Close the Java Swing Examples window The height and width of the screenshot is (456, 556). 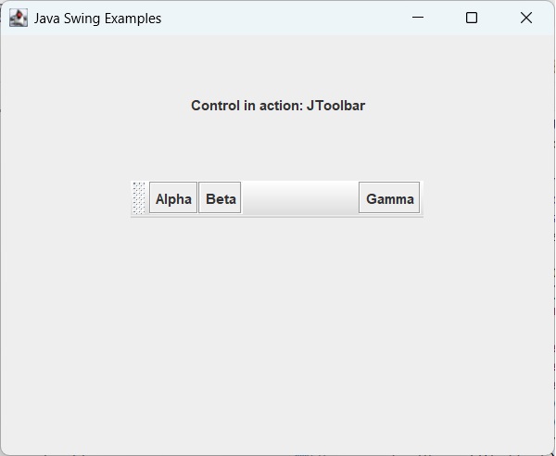point(526,18)
